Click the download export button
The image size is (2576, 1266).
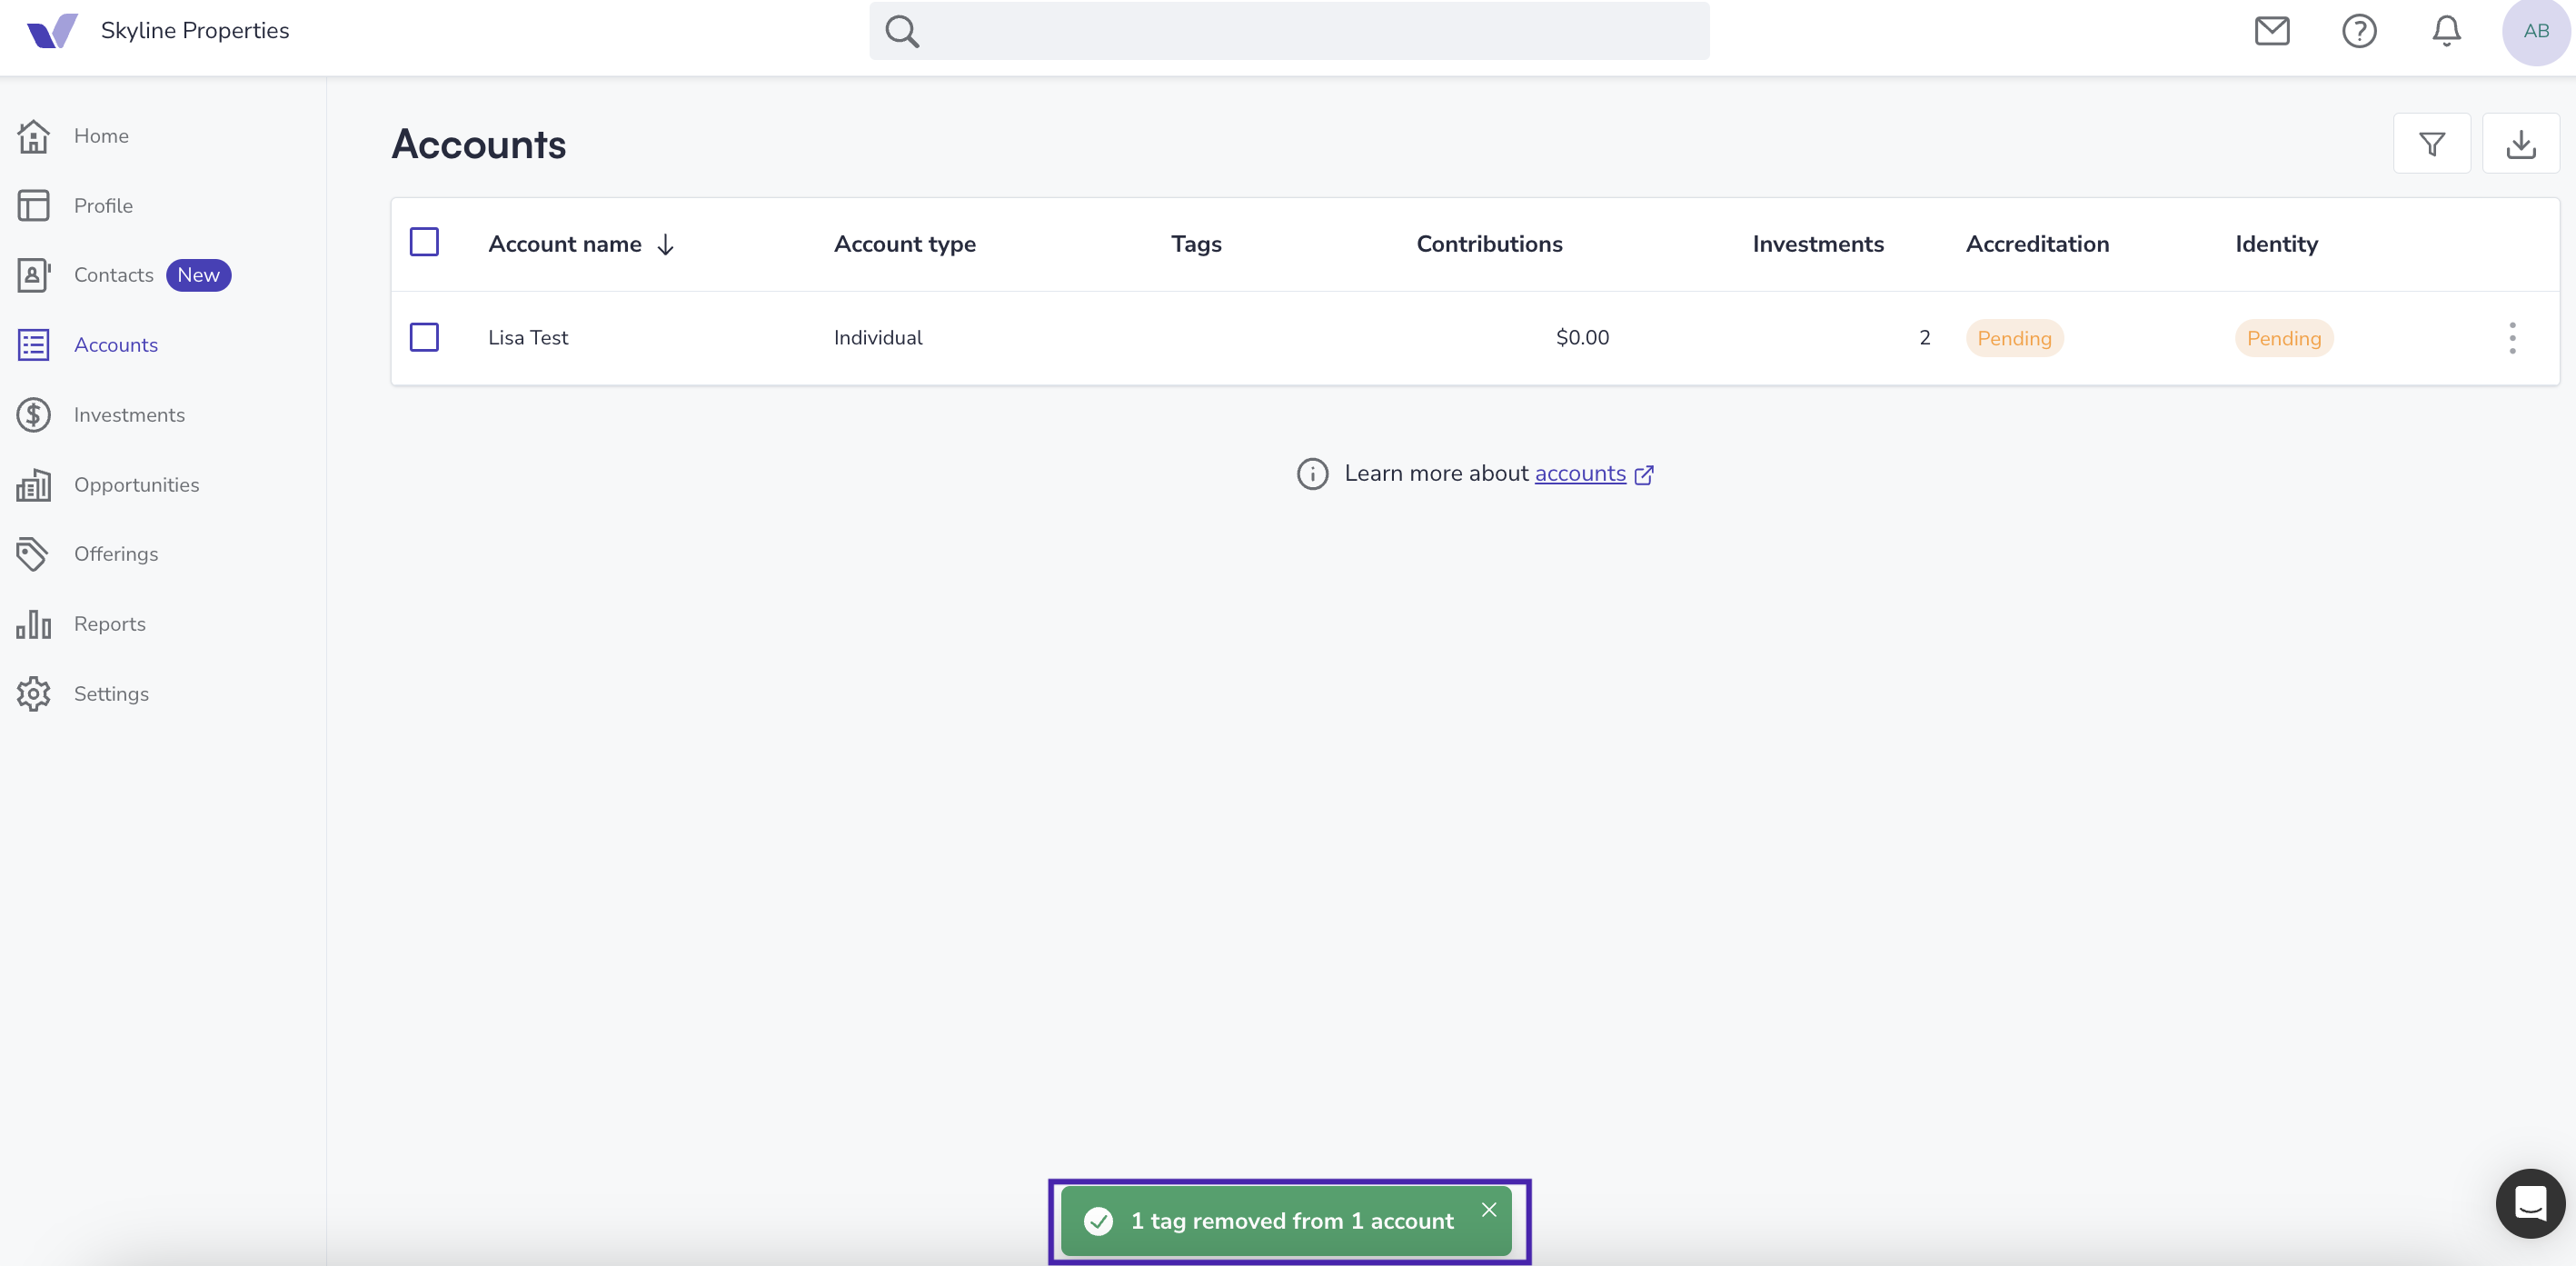(2520, 144)
